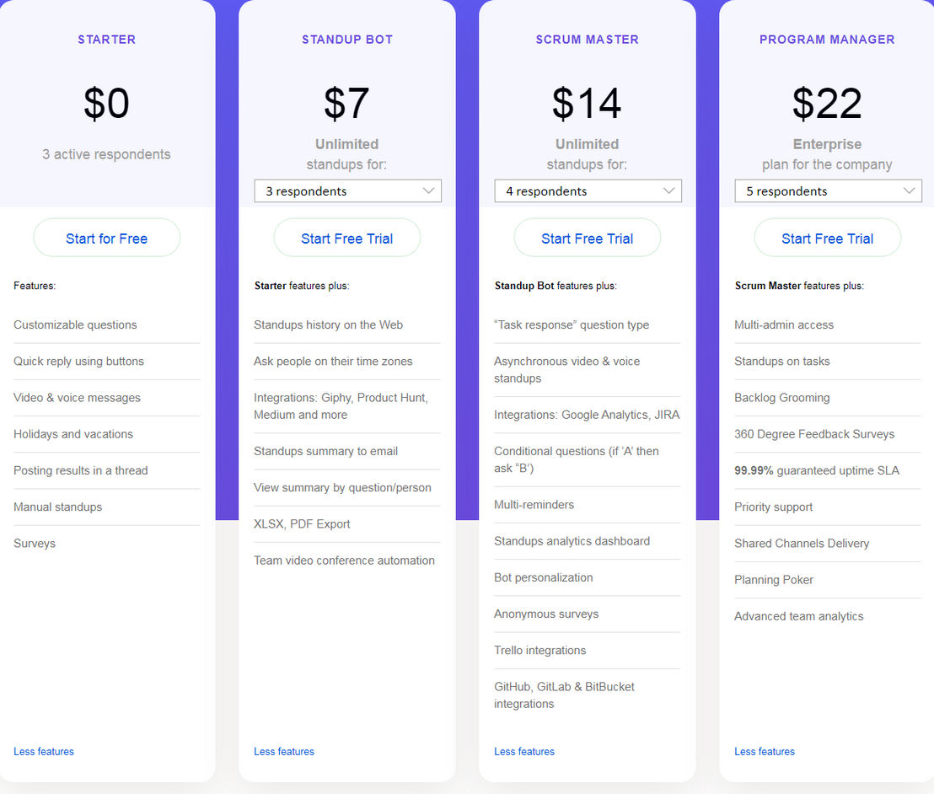Viewport: 934px width, 794px height.
Task: Click 'Posting results in a thread'
Action: (x=81, y=470)
